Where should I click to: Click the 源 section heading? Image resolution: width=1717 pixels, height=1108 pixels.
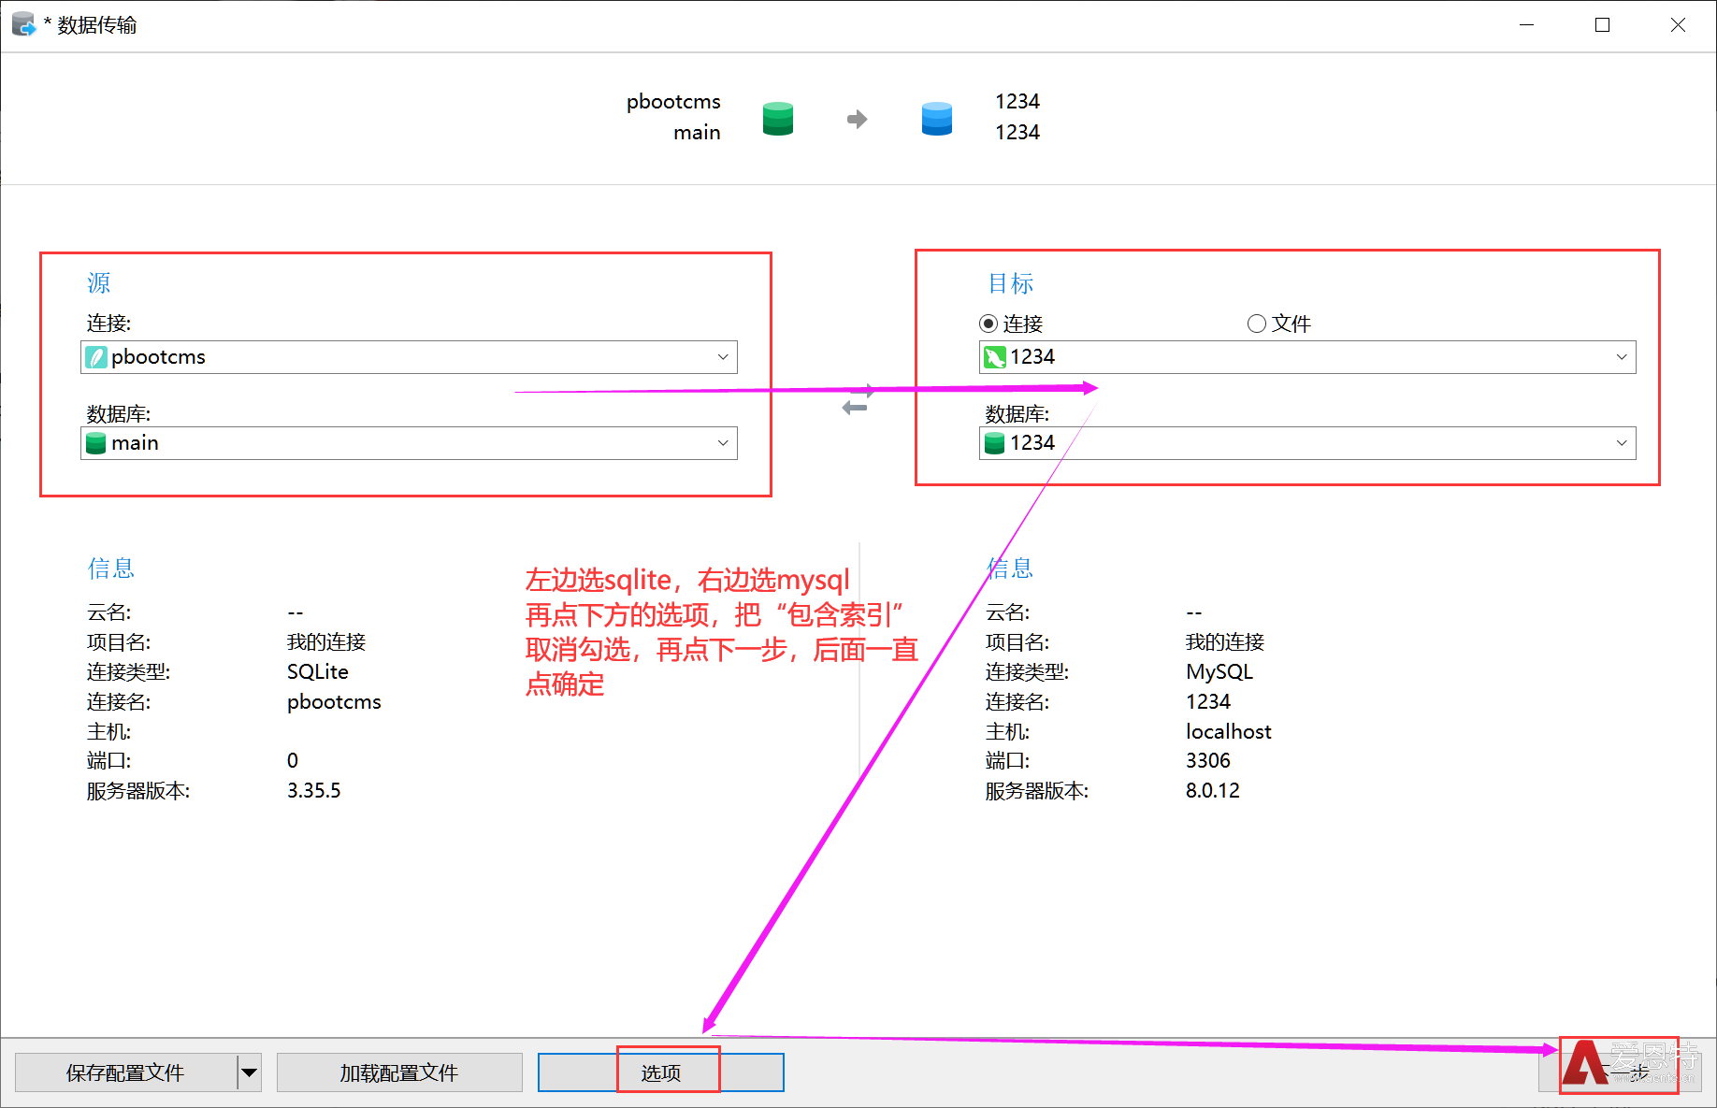pos(99,283)
